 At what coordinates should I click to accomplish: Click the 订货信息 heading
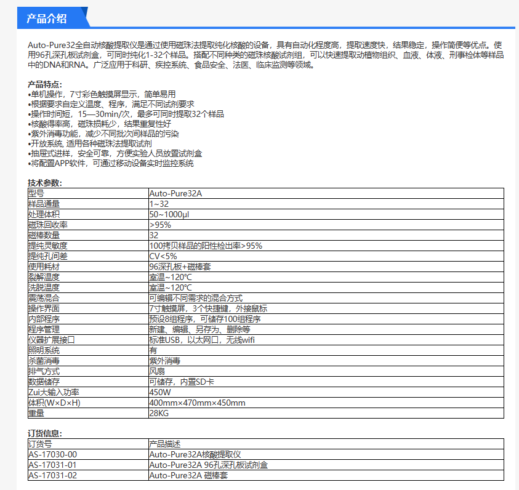(45, 433)
